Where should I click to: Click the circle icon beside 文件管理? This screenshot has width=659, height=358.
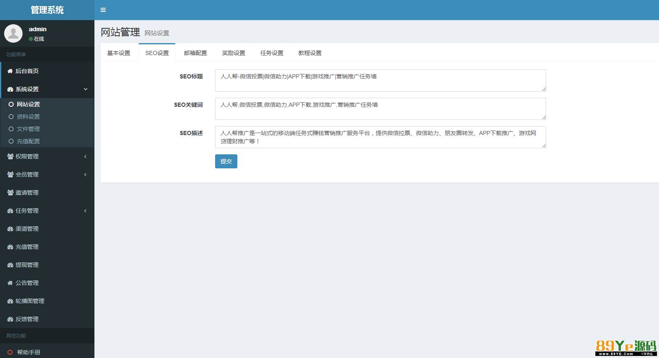pyautogui.click(x=11, y=129)
